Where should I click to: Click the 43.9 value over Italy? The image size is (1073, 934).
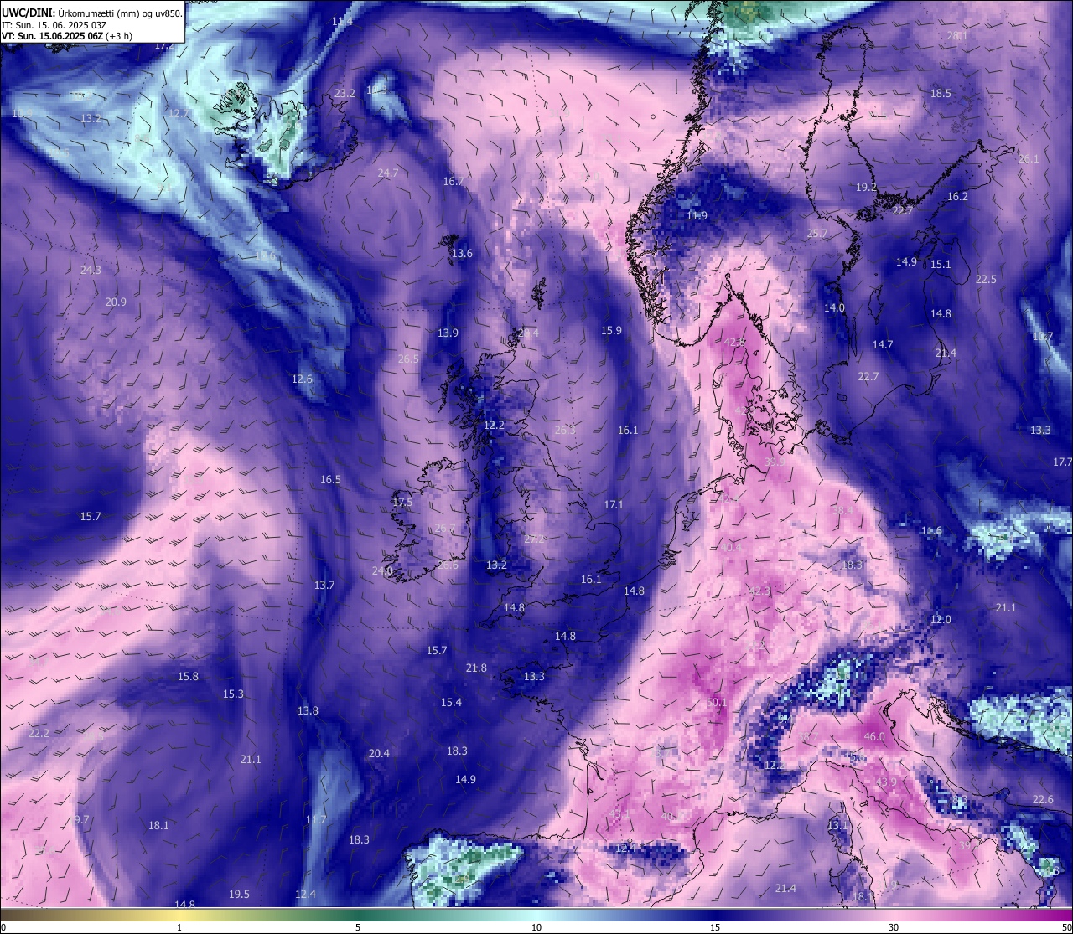pyautogui.click(x=886, y=782)
